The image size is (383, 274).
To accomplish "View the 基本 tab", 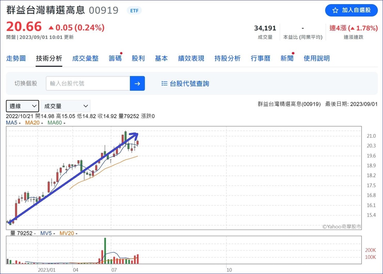I will point(161,59).
